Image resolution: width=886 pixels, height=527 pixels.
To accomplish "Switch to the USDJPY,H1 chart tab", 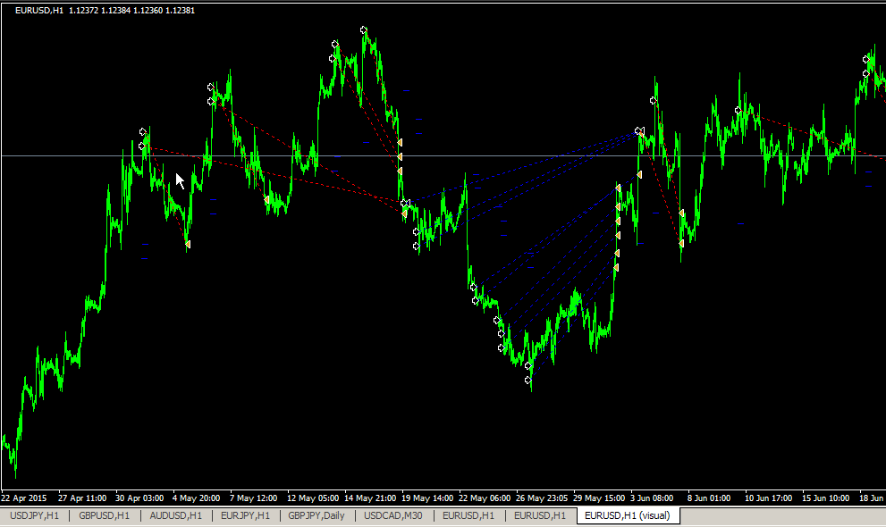I will [x=35, y=515].
